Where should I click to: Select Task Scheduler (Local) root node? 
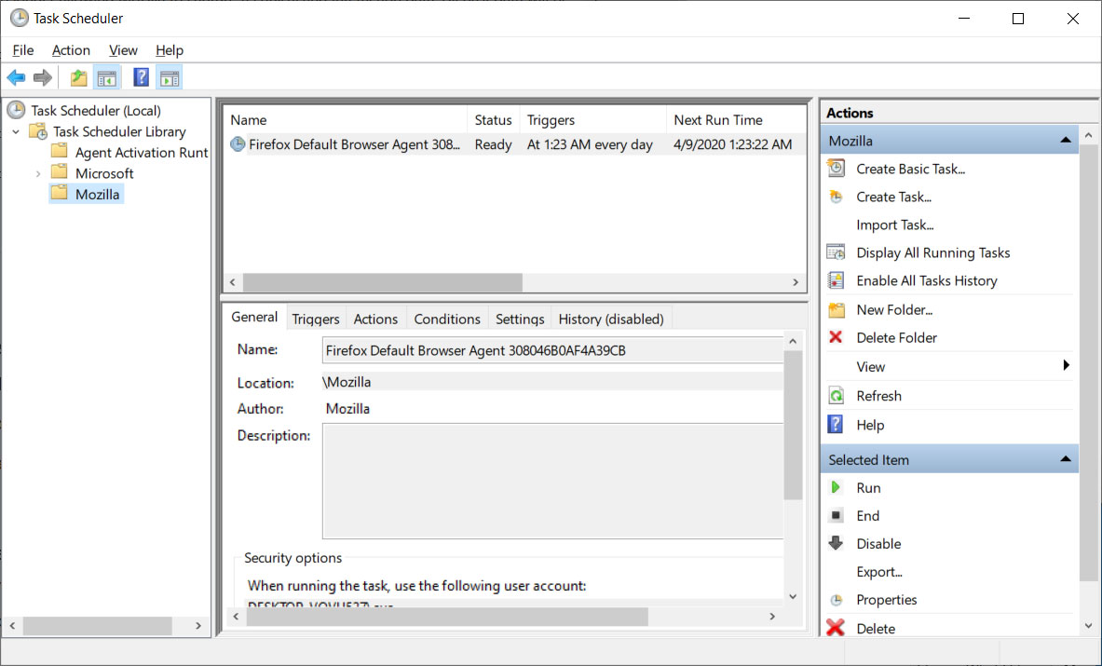click(96, 110)
